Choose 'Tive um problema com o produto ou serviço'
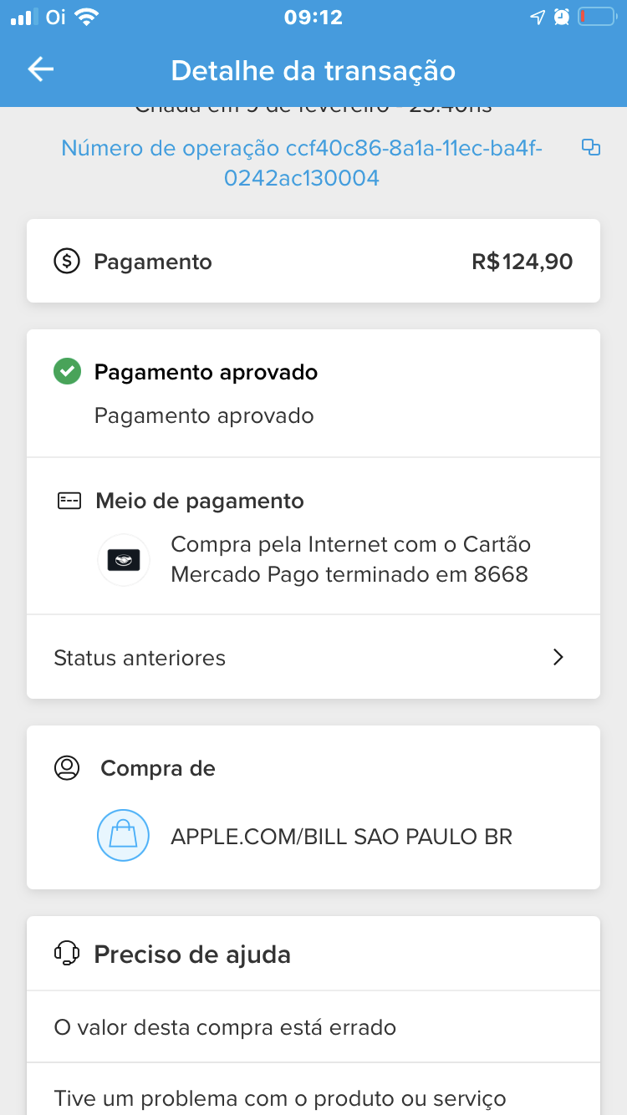This screenshot has height=1115, width=627. [x=280, y=1097]
